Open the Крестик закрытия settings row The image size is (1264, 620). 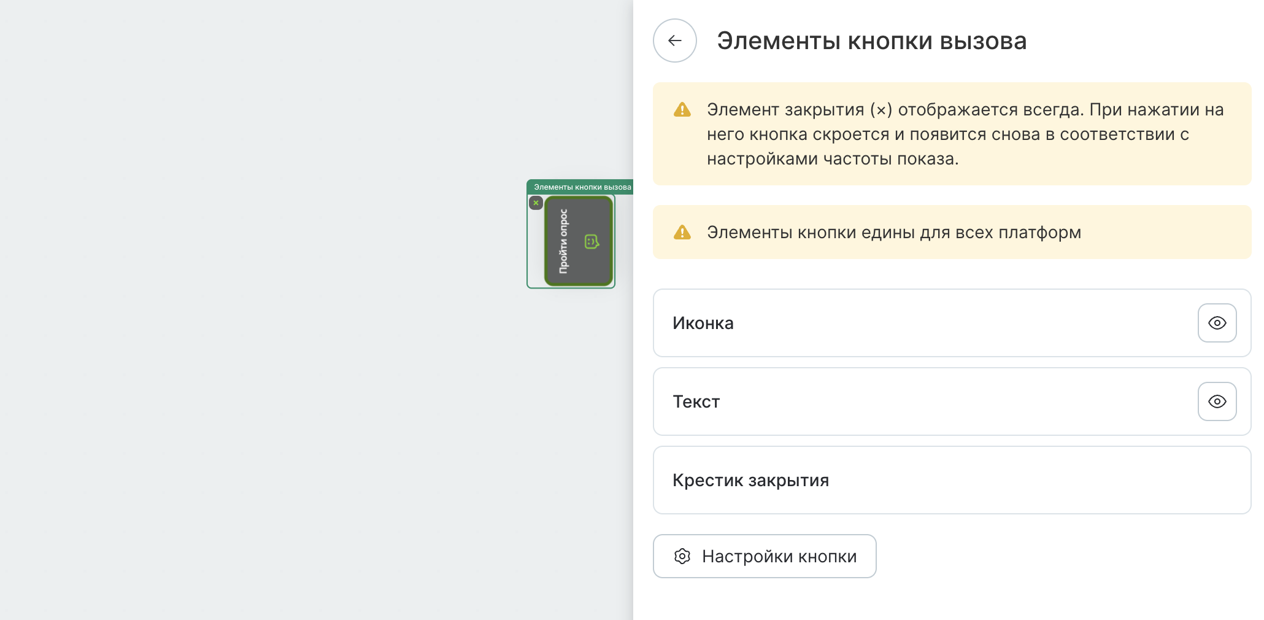pyautogui.click(x=952, y=480)
